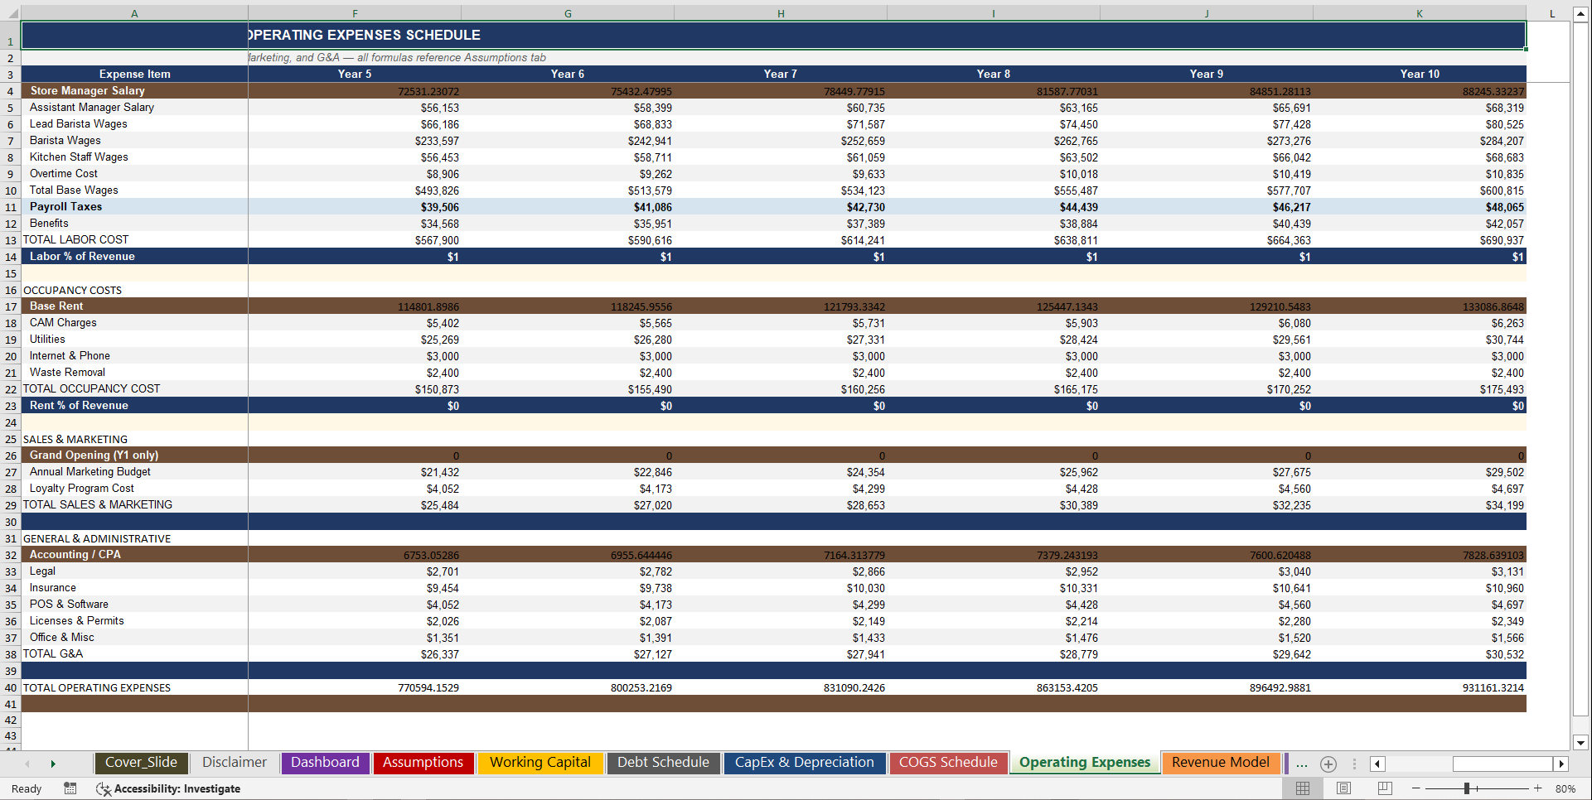Switch to Normal view toggle
Screen dimensions: 1592x800
pyautogui.click(x=1303, y=788)
